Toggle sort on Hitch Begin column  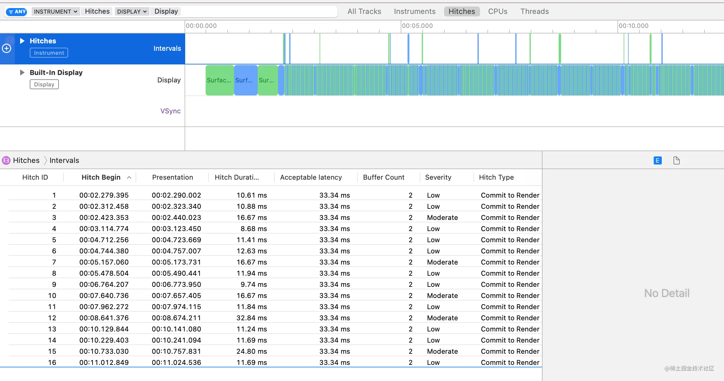click(x=101, y=177)
